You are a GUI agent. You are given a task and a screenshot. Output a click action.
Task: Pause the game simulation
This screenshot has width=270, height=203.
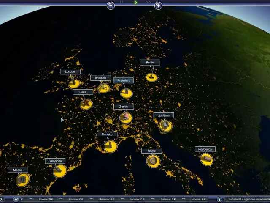(122, 2)
